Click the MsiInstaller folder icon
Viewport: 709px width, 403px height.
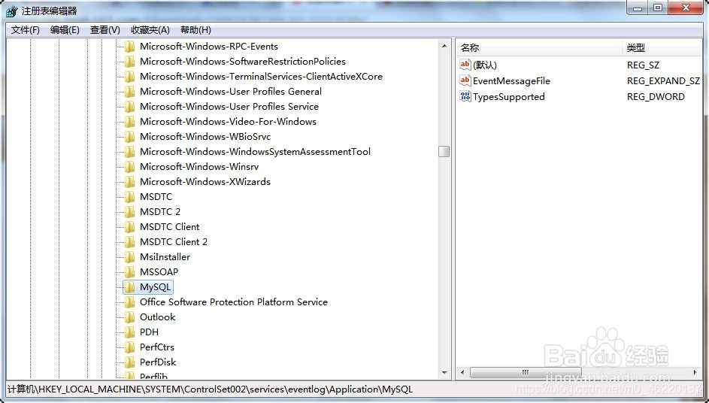tap(130, 257)
